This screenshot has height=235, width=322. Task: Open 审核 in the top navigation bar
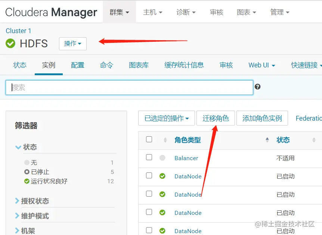(216, 12)
